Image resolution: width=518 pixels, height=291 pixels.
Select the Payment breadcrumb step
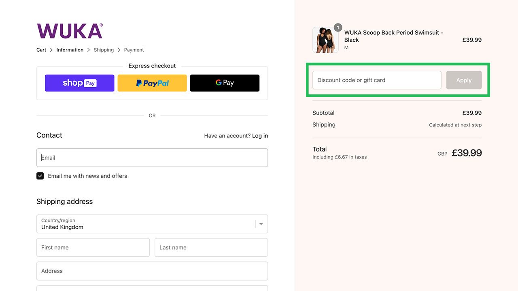[134, 50]
